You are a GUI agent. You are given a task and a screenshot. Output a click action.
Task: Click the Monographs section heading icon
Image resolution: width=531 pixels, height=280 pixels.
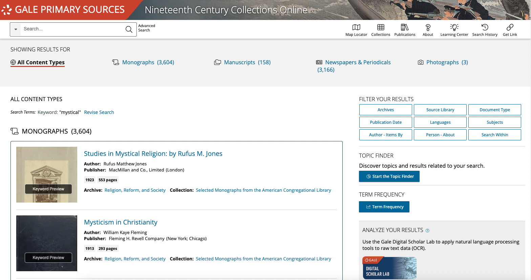tap(15, 131)
